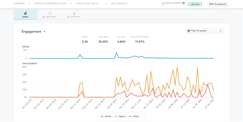Click the Edit Touchpoint button
243x122 pixels.
tap(217, 4)
